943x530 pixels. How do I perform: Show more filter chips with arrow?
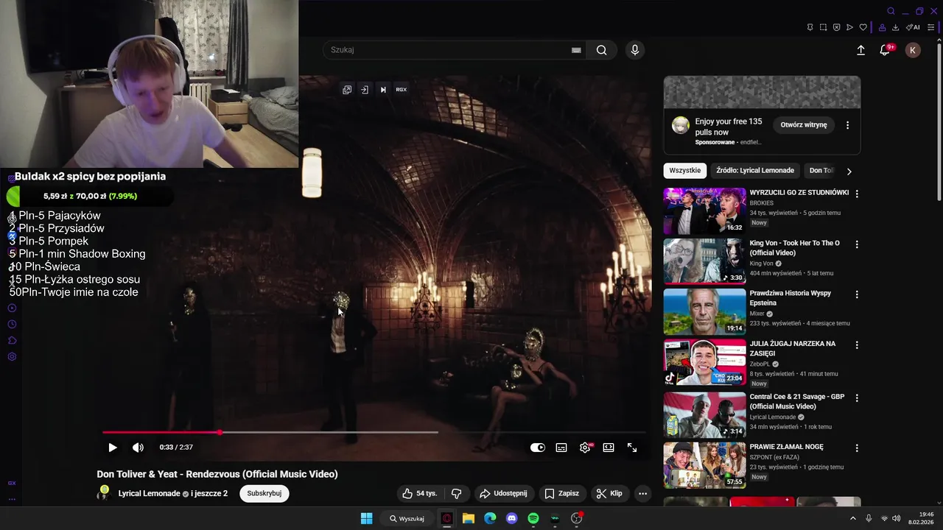(x=849, y=171)
